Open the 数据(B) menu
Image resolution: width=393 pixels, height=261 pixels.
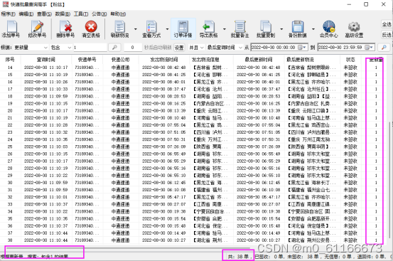coord(63,14)
